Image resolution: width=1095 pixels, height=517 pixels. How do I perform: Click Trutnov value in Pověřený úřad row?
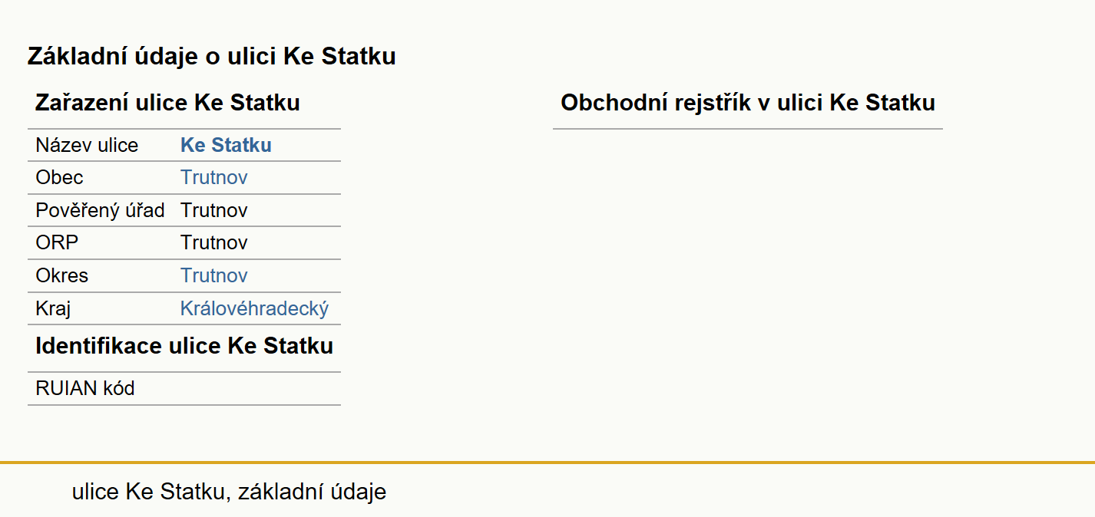(214, 210)
